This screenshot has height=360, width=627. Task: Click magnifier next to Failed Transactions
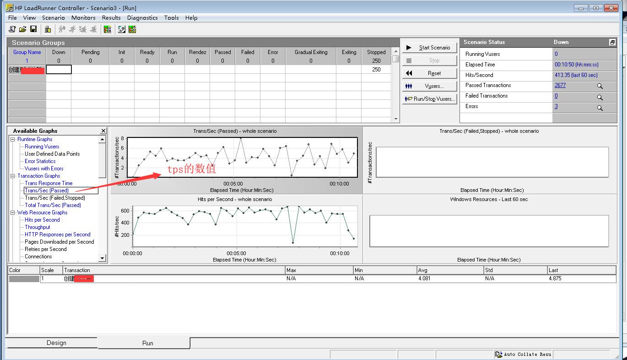[600, 97]
